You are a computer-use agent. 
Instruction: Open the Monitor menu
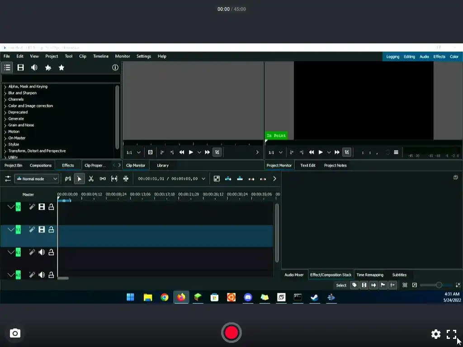tap(123, 56)
